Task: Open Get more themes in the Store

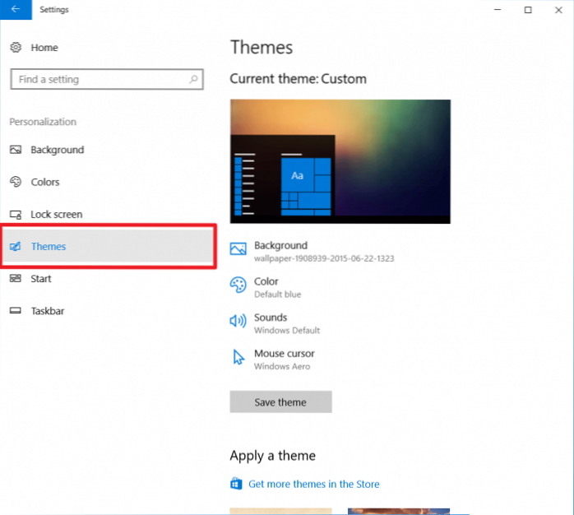Action: [x=313, y=485]
